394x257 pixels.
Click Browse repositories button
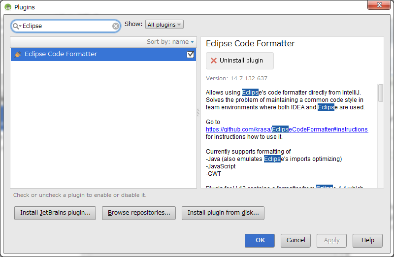click(139, 213)
